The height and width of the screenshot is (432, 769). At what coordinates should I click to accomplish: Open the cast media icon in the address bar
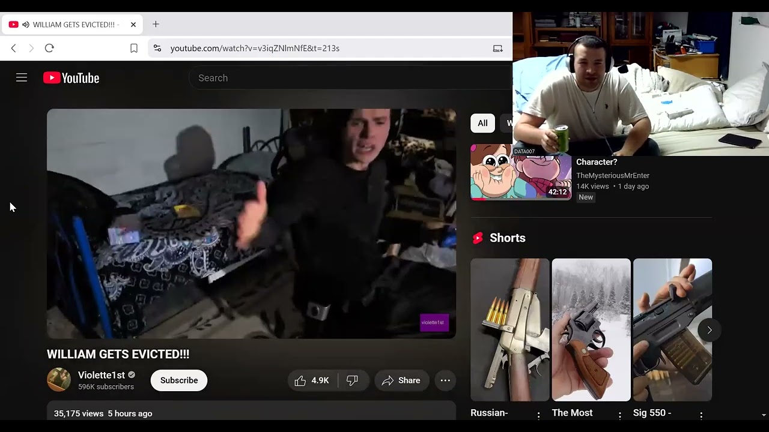click(497, 48)
